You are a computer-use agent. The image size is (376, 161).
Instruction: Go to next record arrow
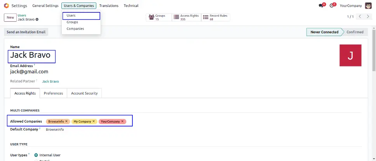pyautogui.click(x=368, y=17)
